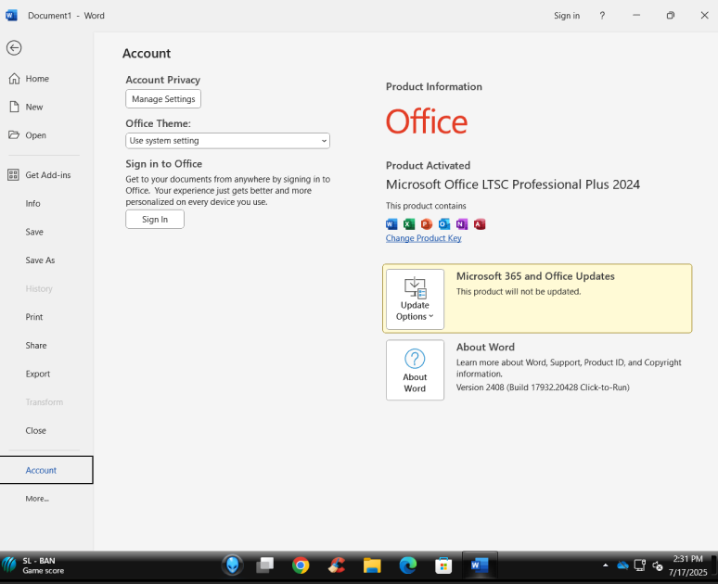This screenshot has width=718, height=584.
Task: Click the Open folder icon in sidebar
Action: (x=14, y=135)
